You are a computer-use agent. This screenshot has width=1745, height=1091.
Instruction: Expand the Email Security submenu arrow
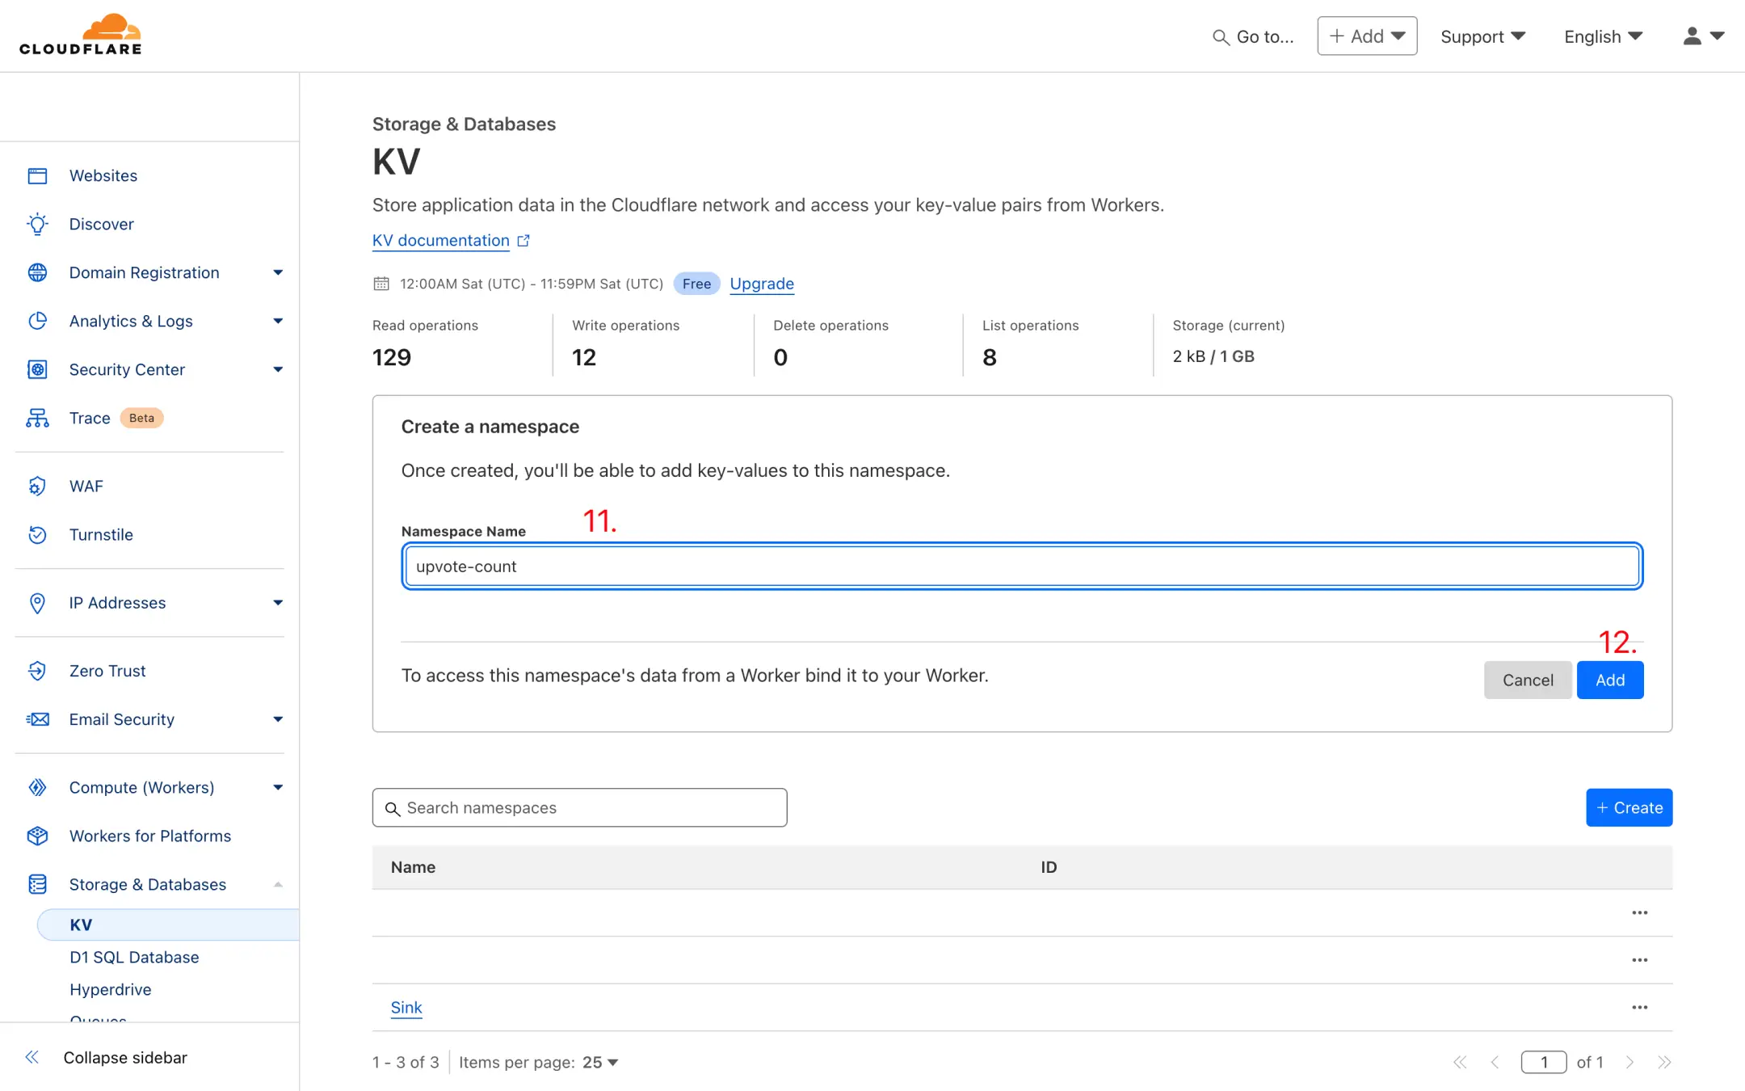(x=278, y=719)
